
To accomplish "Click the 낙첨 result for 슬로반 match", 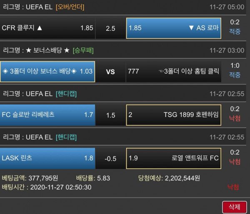I will 235,118.
